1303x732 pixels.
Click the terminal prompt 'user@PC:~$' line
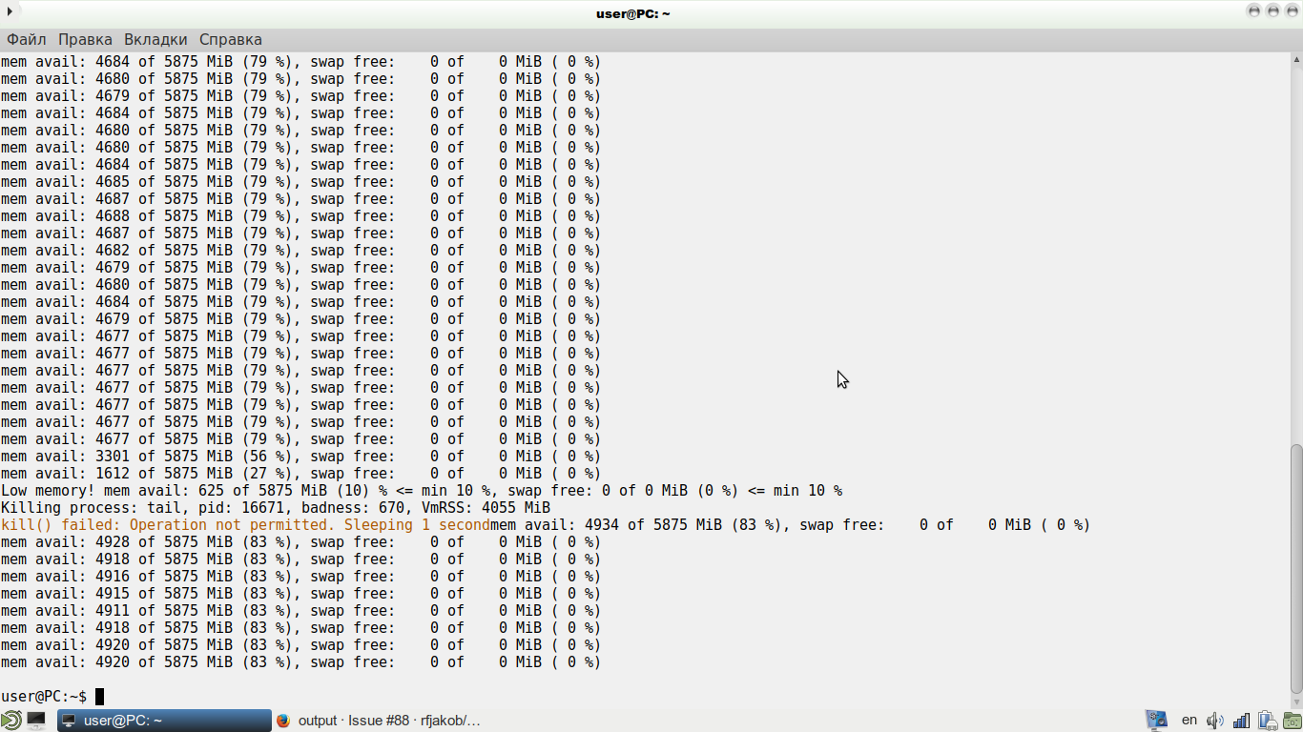[44, 697]
